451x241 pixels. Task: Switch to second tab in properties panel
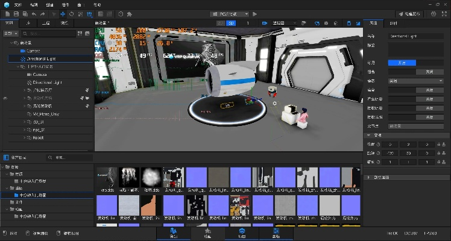point(393,23)
